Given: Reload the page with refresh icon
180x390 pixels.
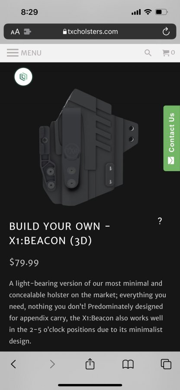Looking at the screenshot, I should click(x=166, y=32).
